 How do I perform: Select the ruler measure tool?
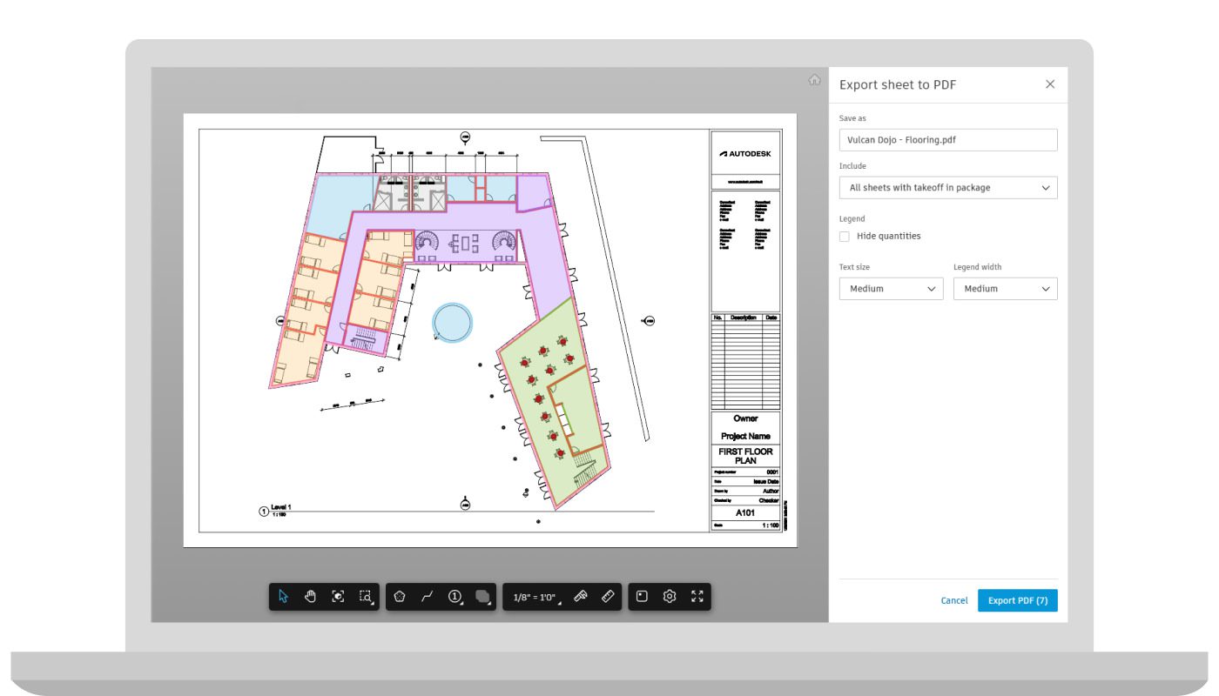click(608, 597)
